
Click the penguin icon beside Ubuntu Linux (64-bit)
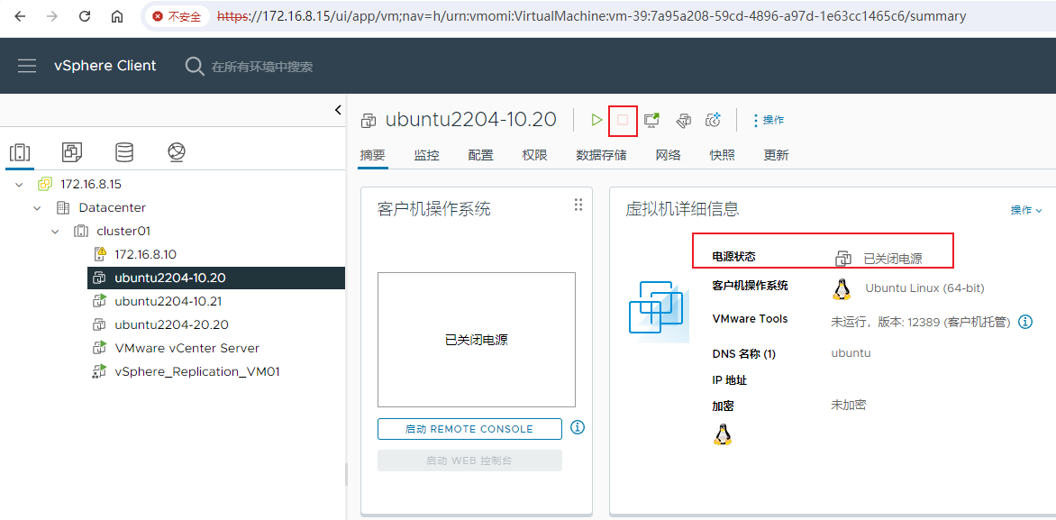[x=841, y=288]
